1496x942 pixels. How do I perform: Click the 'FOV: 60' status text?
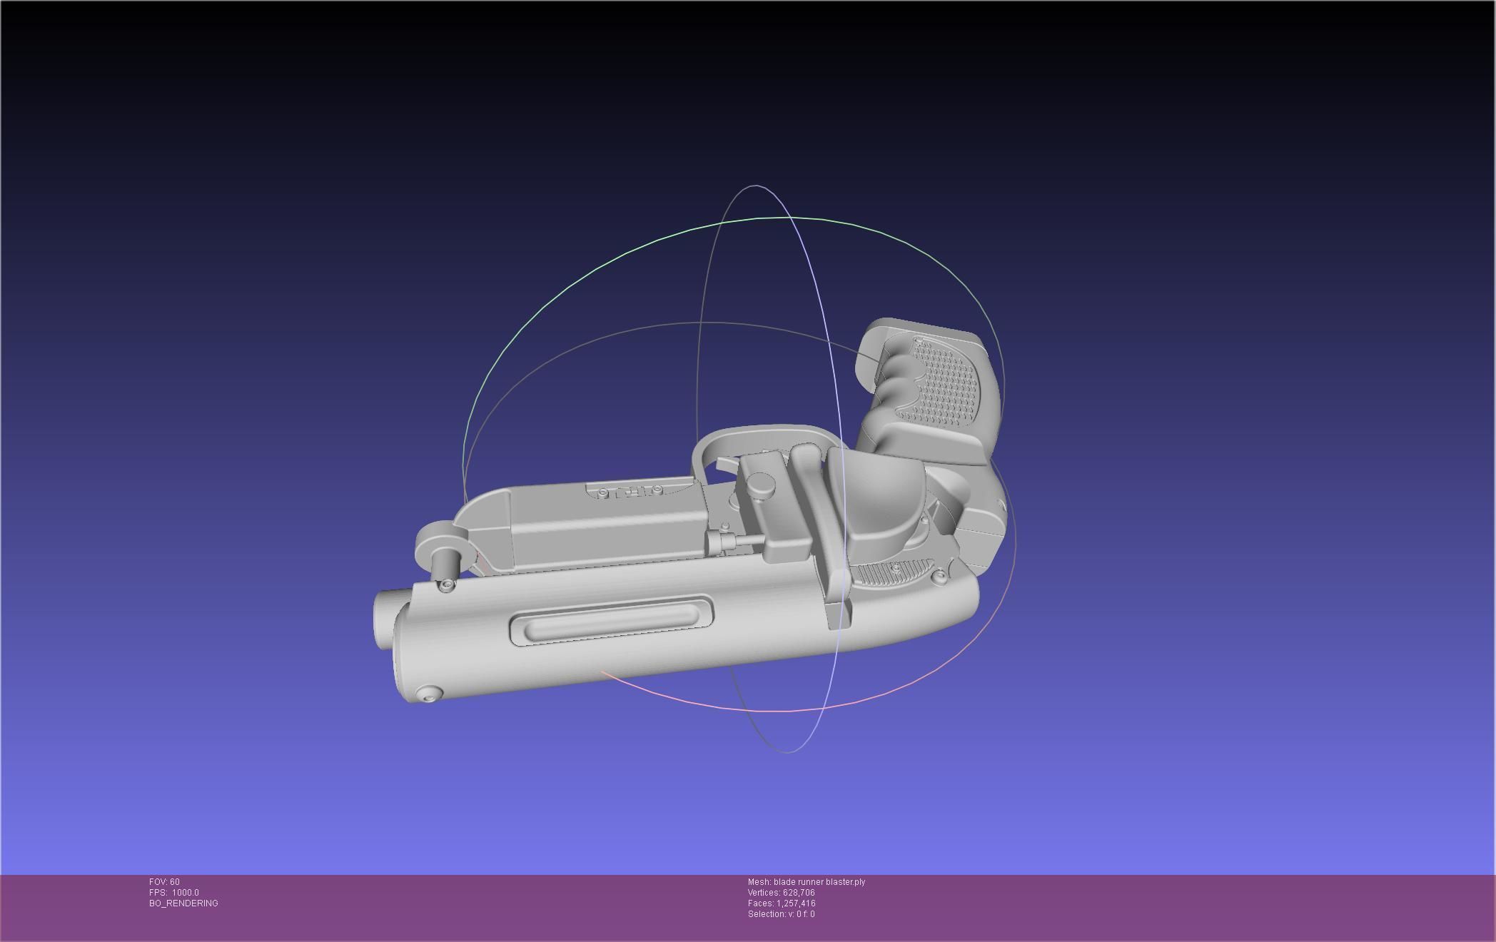(164, 882)
